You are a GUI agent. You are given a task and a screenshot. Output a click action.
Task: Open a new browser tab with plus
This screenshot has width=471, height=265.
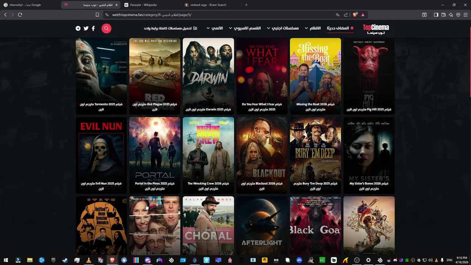click(246, 5)
